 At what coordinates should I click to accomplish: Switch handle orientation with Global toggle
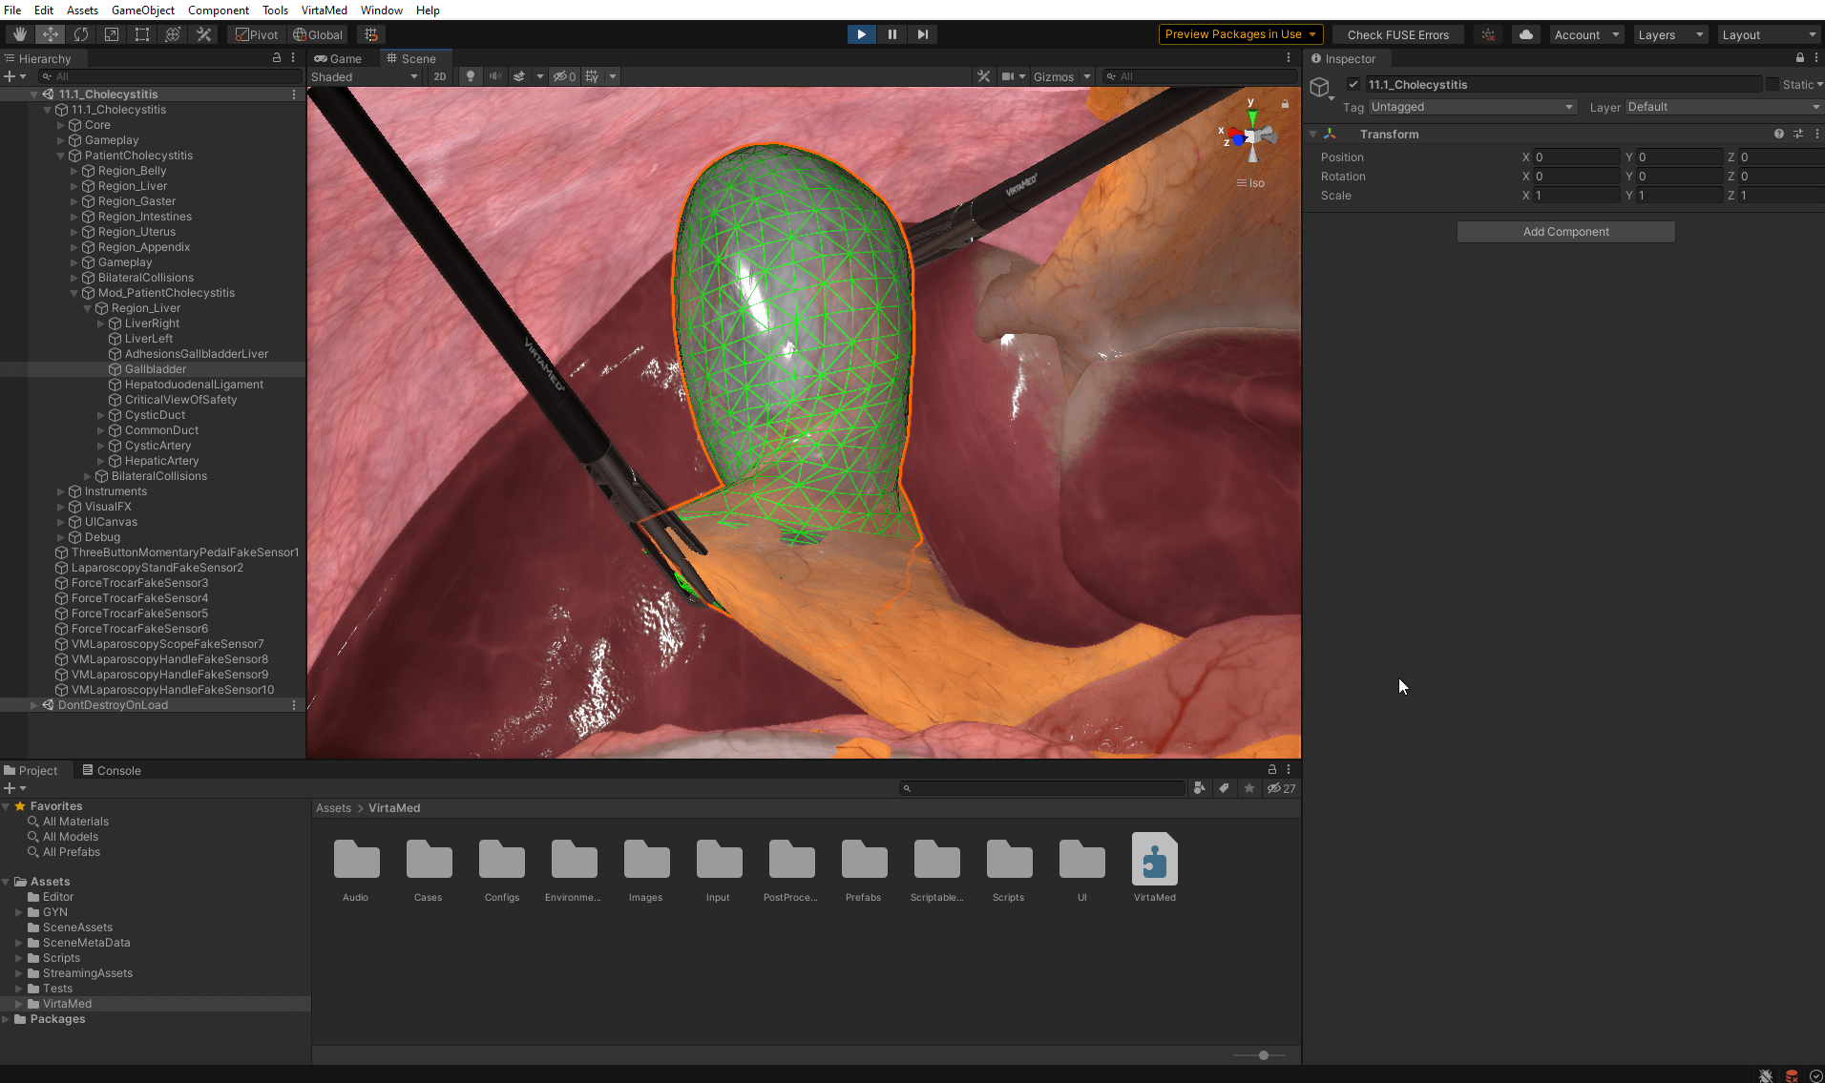(318, 34)
